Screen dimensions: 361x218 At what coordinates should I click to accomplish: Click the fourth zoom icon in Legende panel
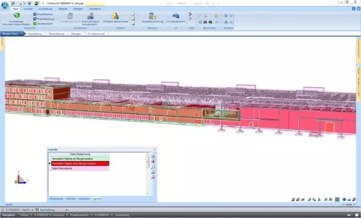click(x=153, y=172)
